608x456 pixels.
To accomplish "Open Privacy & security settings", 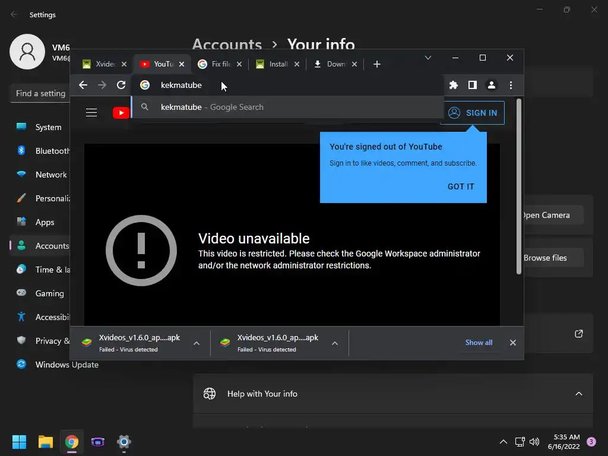I will pos(40,341).
